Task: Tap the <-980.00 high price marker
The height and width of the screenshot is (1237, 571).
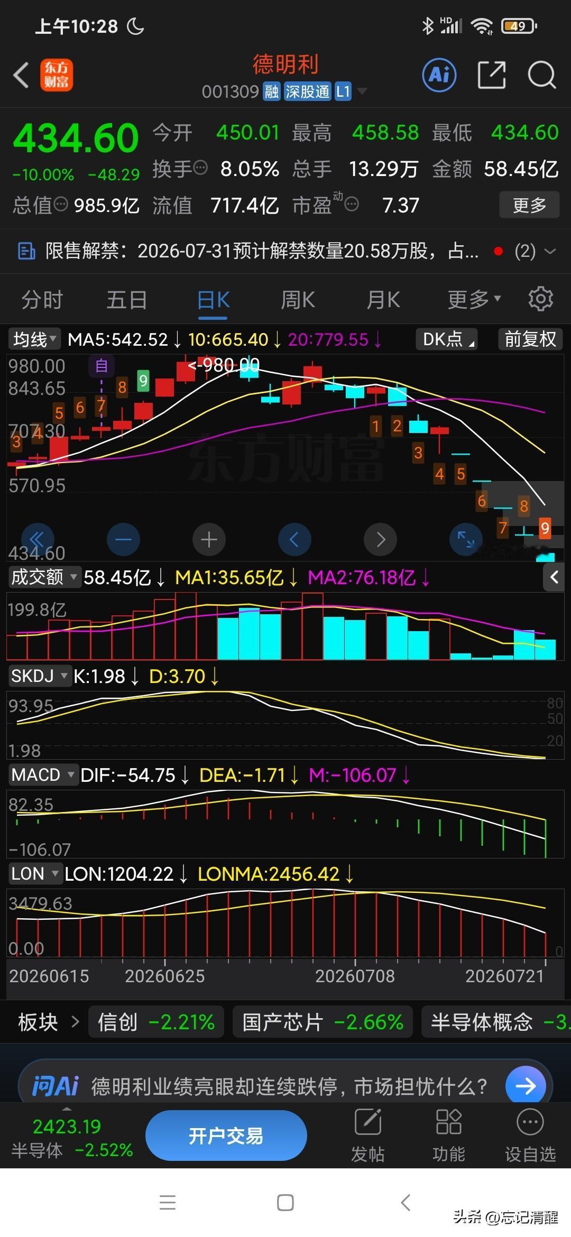Action: point(224,365)
